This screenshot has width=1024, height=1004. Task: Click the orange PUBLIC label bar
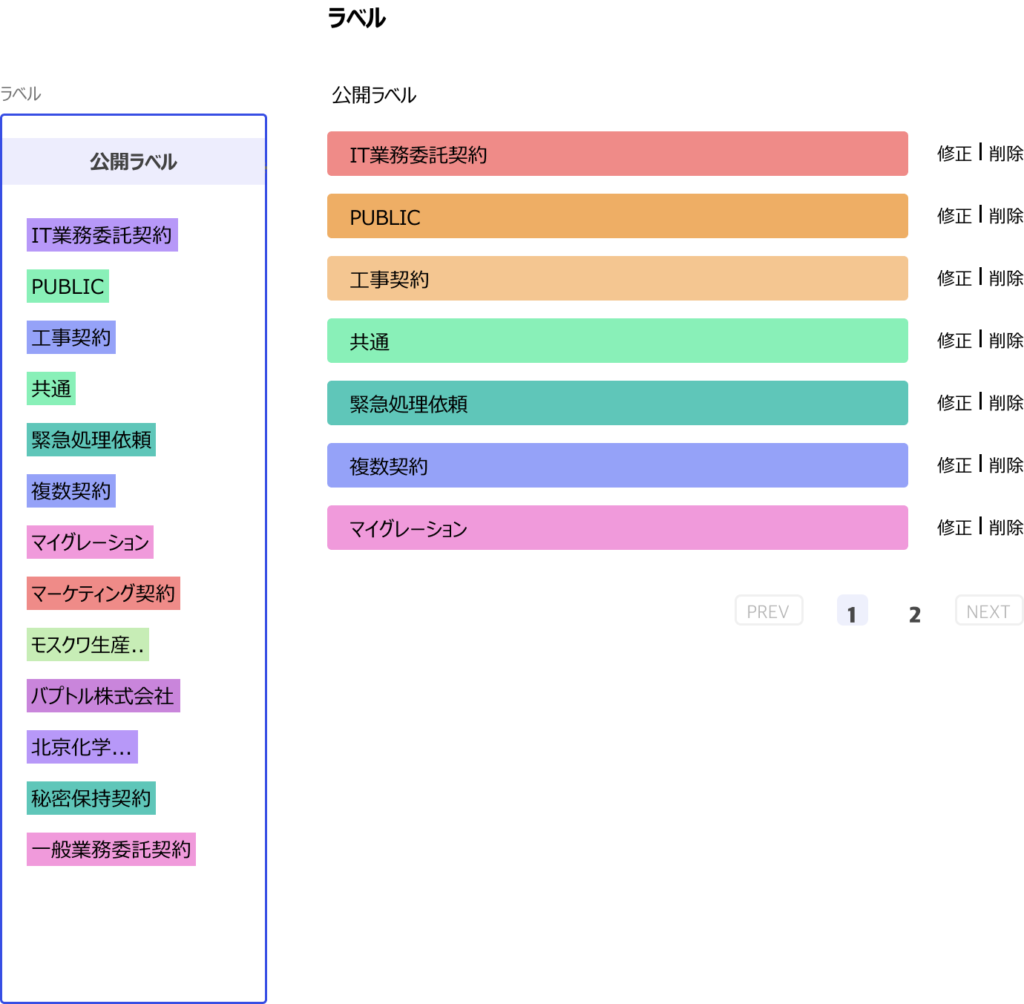[617, 217]
